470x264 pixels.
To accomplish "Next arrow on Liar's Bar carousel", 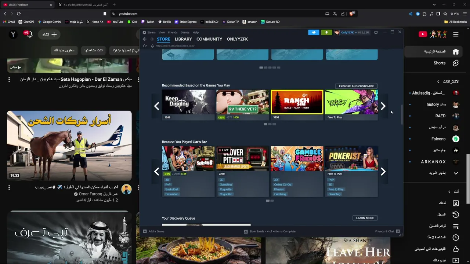I will pos(383,172).
